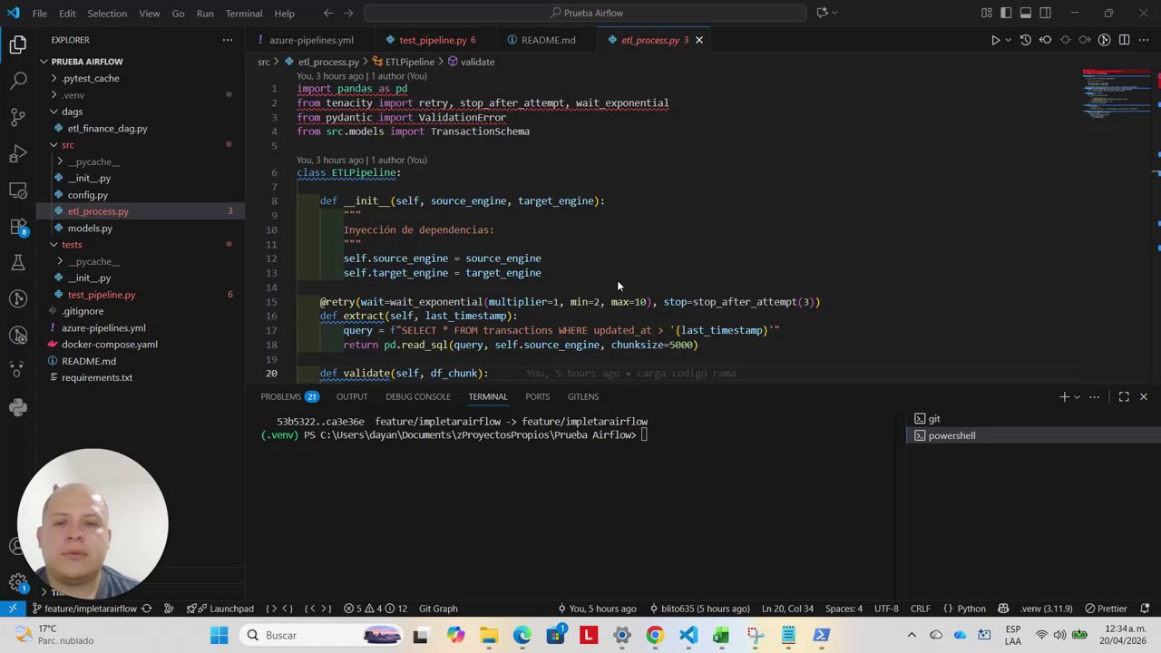Expand the dags folder in Explorer
Viewport: 1161px width, 653px height.
pyautogui.click(x=72, y=112)
